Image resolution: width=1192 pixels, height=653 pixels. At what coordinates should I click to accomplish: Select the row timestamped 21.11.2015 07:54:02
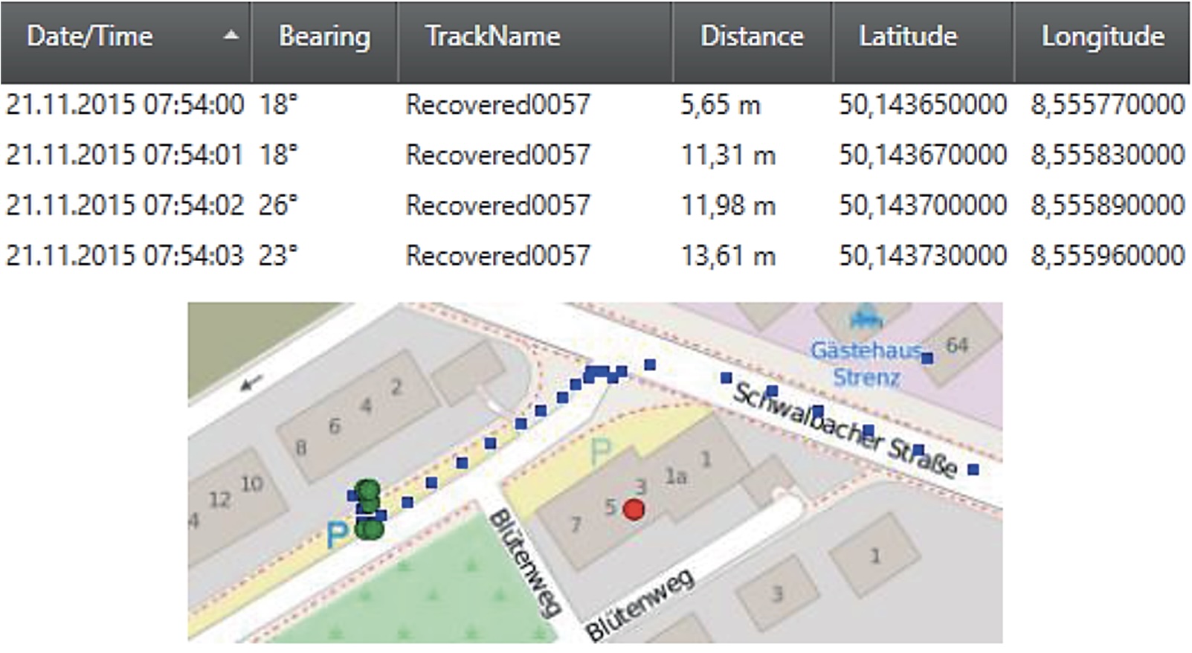(x=596, y=205)
